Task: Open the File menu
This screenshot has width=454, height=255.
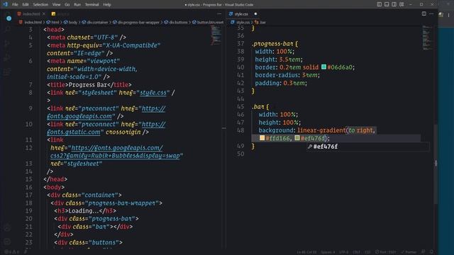Action: click(15, 4)
